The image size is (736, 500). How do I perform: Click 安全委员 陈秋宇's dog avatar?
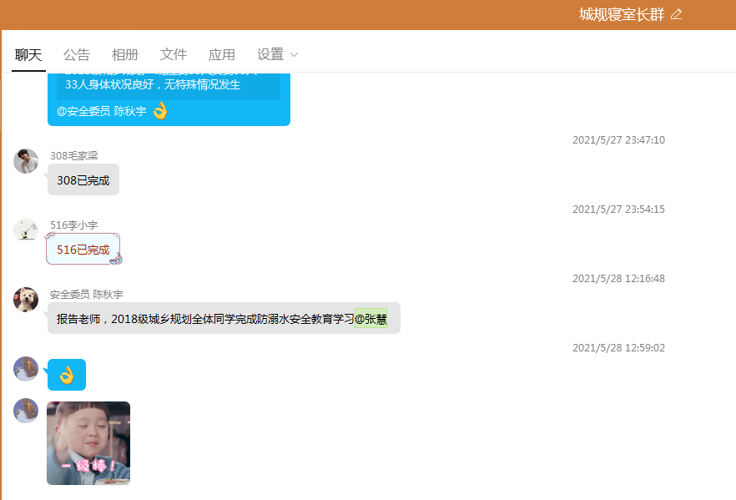coord(26,300)
